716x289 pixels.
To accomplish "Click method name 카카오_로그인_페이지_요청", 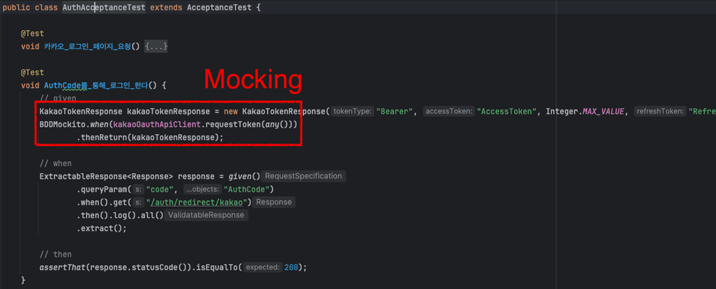I will pos(87,46).
